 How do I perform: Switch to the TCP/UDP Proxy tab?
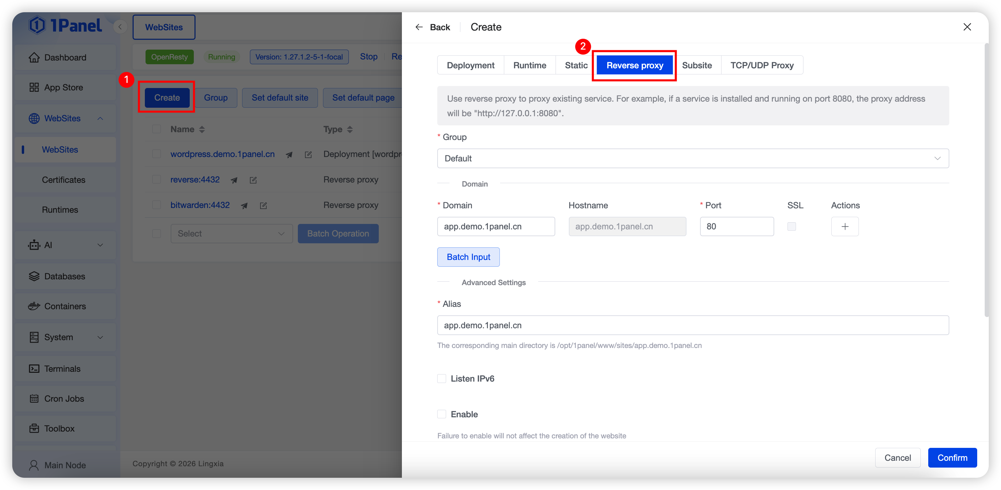tap(762, 65)
